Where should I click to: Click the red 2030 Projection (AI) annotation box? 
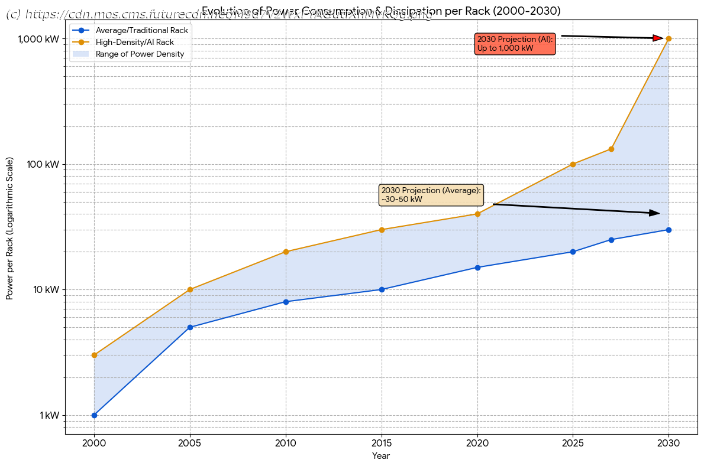click(x=515, y=44)
